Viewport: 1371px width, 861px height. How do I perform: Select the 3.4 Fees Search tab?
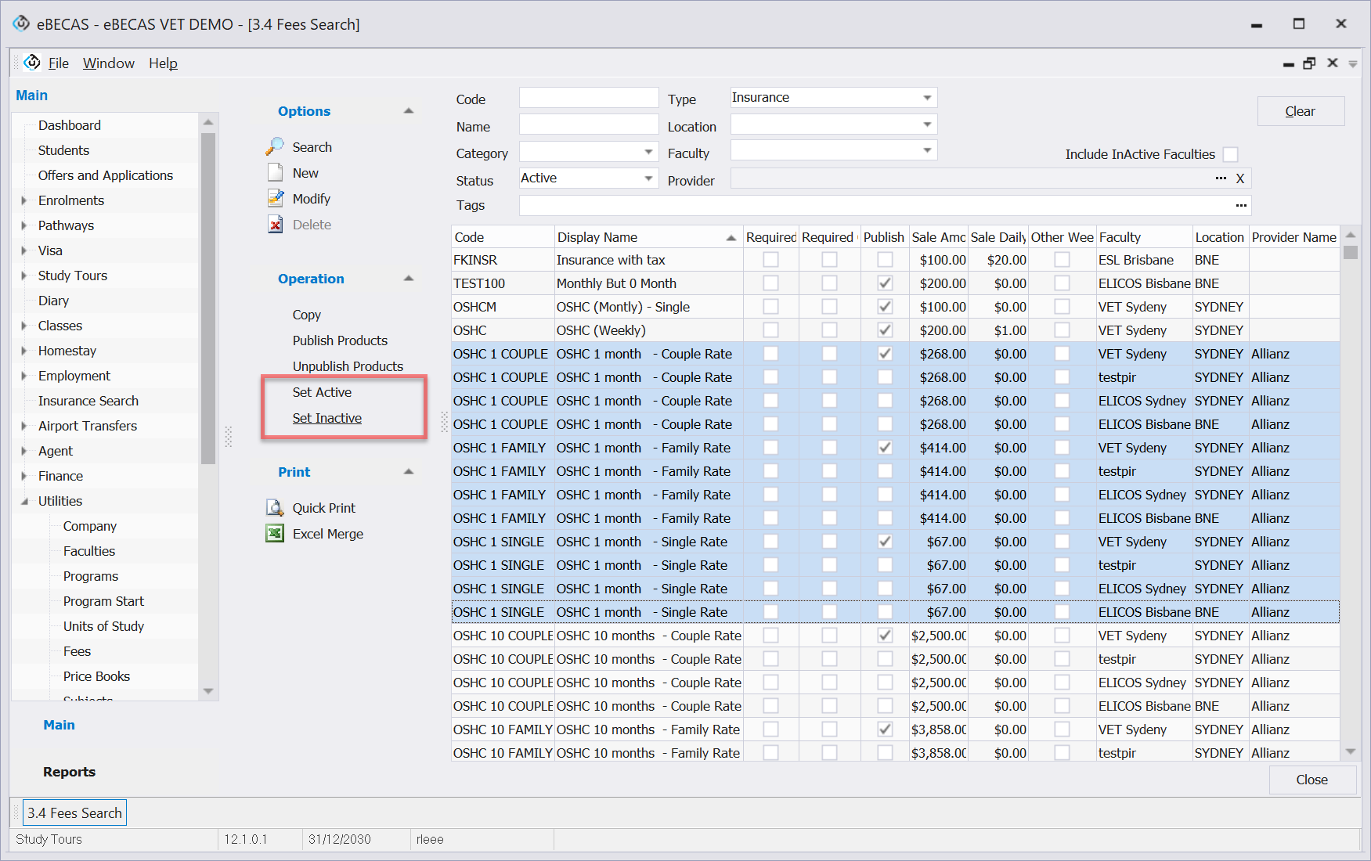74,813
